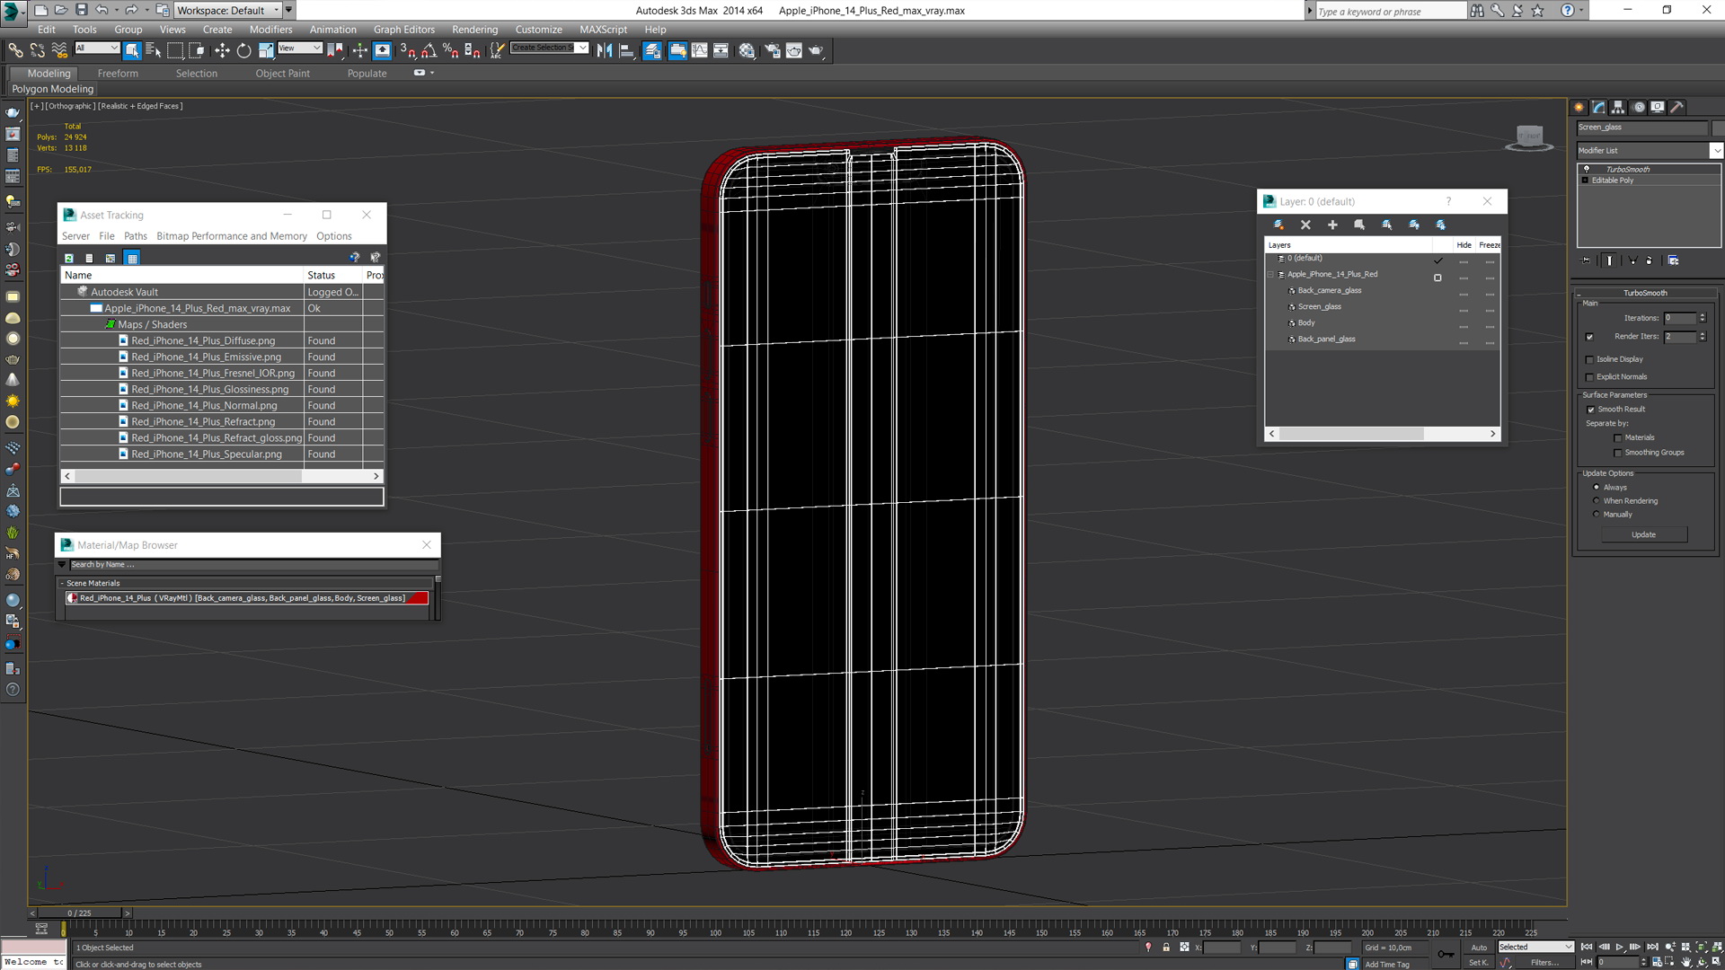Activate the Select Object tool
This screenshot has width=1725, height=970.
132,50
